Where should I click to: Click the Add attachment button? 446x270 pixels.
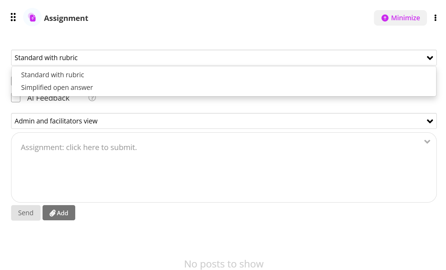59,213
